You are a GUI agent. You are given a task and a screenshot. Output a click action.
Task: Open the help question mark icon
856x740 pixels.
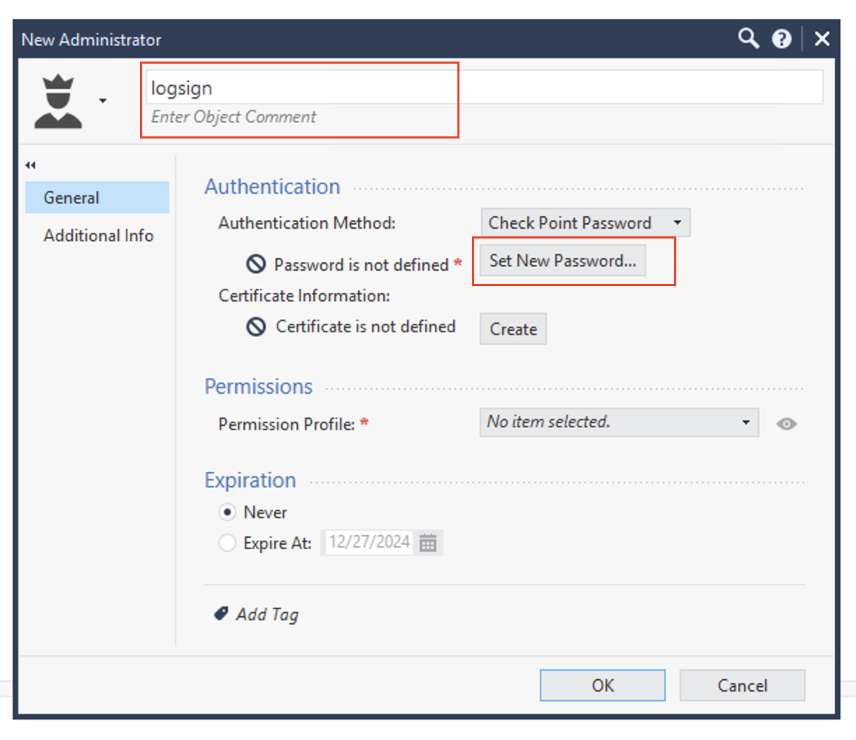(781, 39)
